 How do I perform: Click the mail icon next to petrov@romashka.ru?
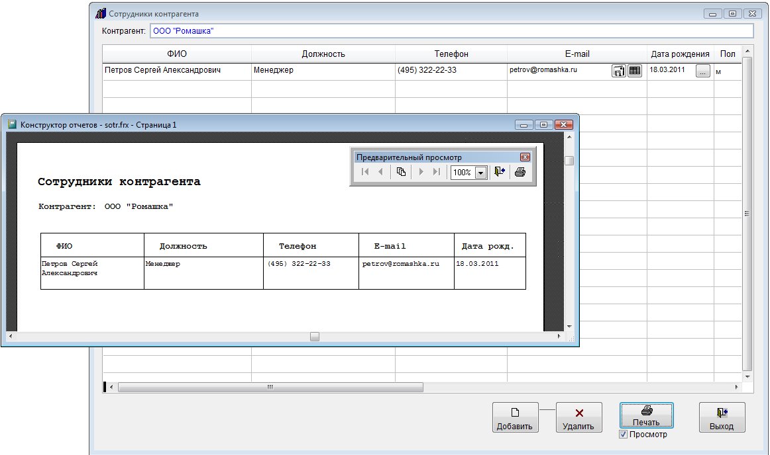[x=618, y=71]
